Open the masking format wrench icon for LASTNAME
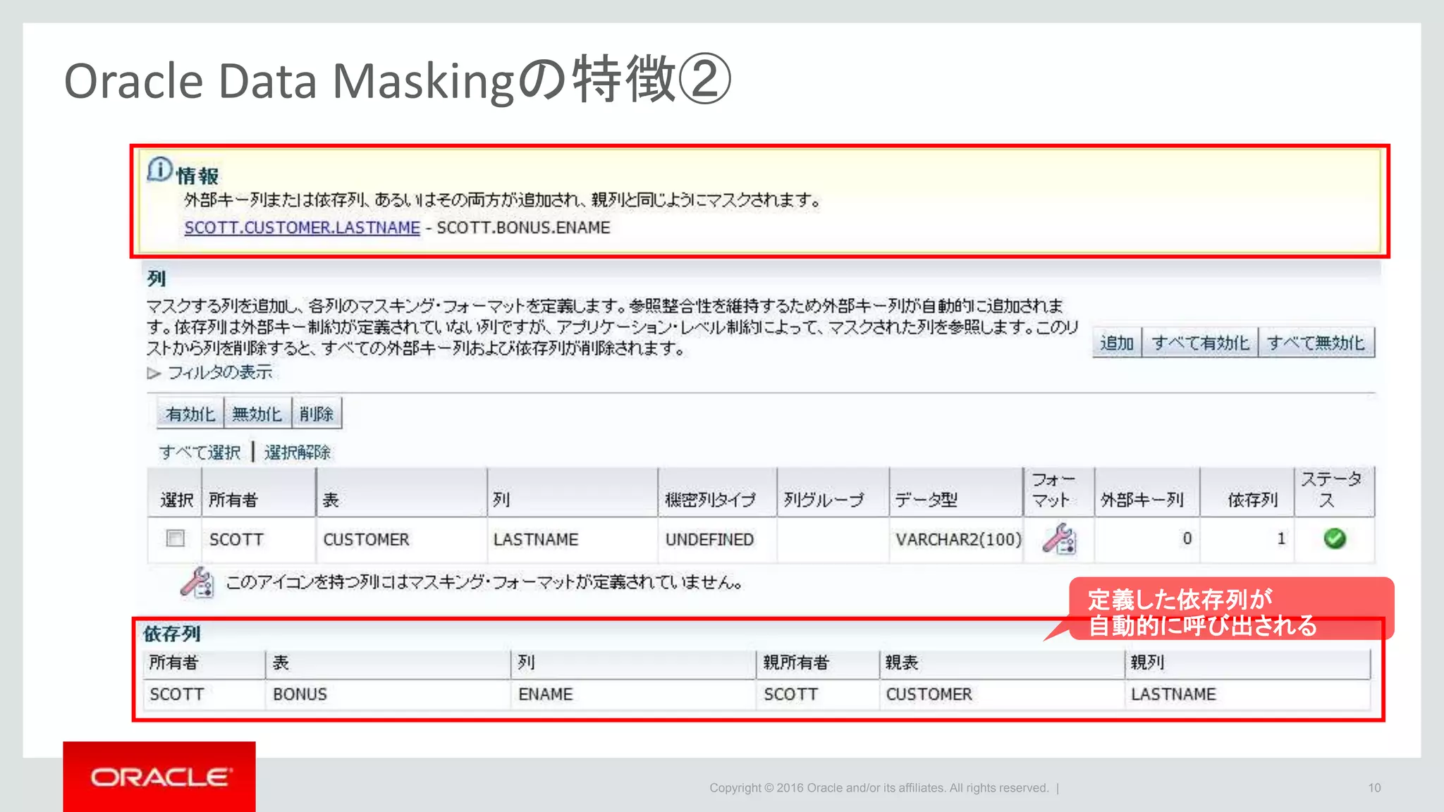 1059,539
